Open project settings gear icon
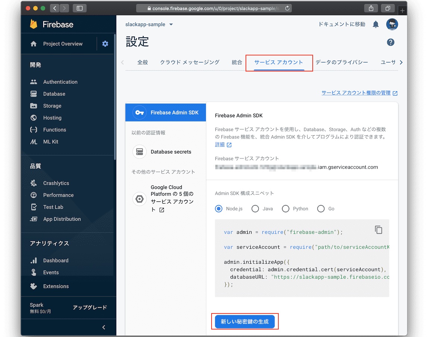Image resolution: width=428 pixels, height=337 pixels. tap(105, 44)
